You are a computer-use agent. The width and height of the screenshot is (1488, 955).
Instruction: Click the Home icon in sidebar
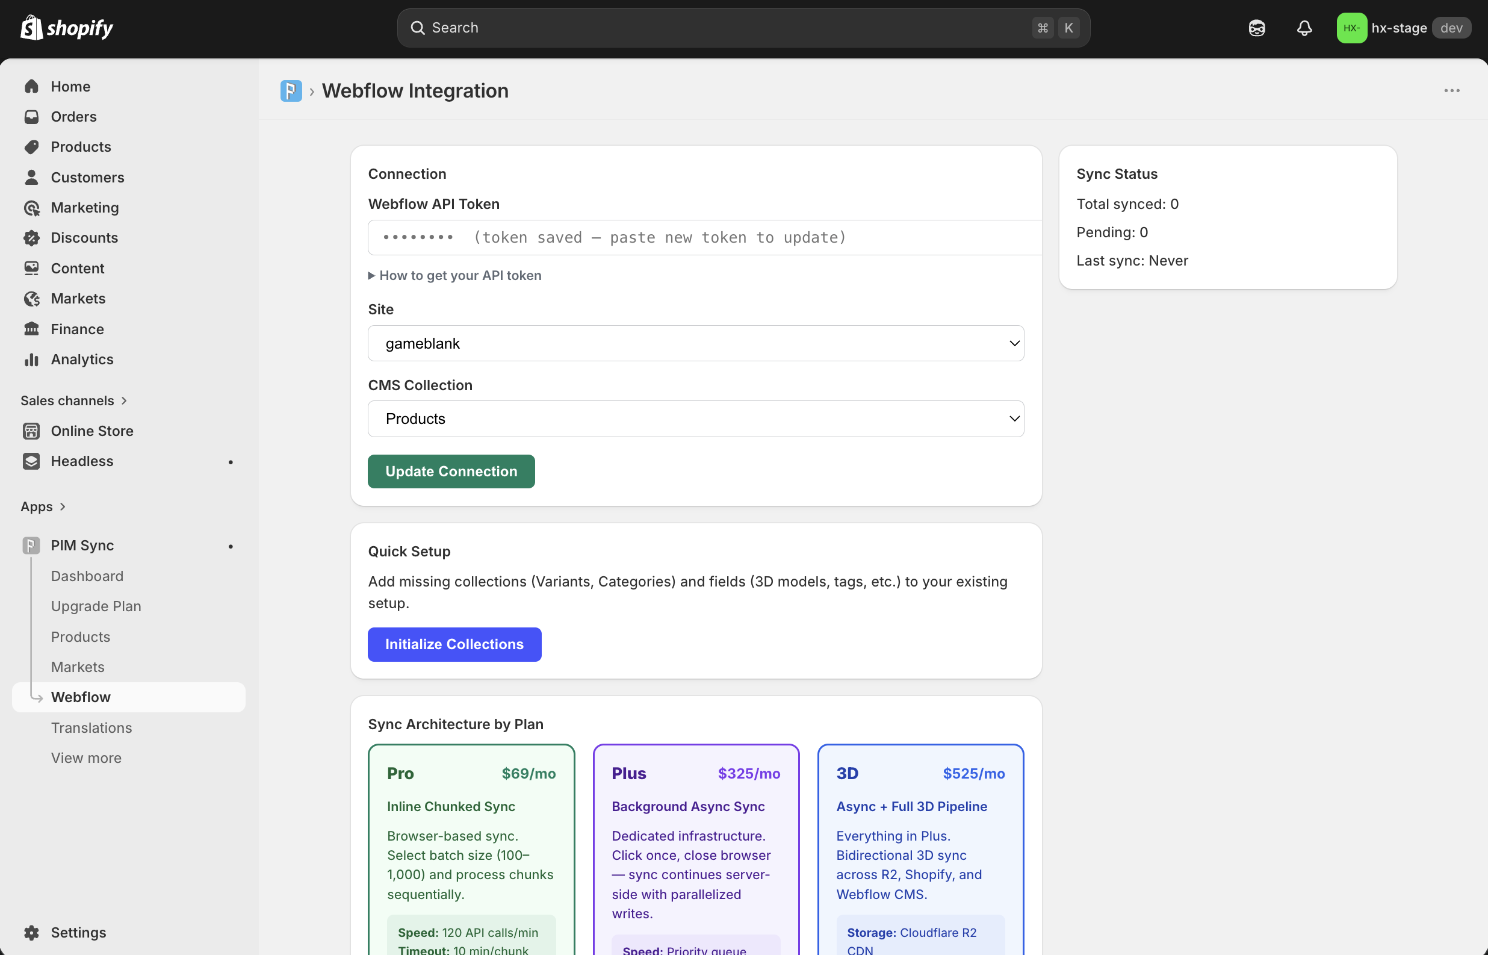tap(32, 86)
